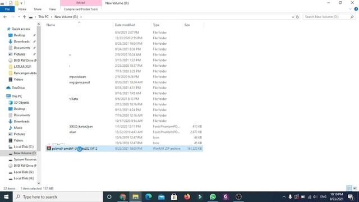Refresh the New Volume (D:) folder
This screenshot has width=359, height=202.
point(297,17)
